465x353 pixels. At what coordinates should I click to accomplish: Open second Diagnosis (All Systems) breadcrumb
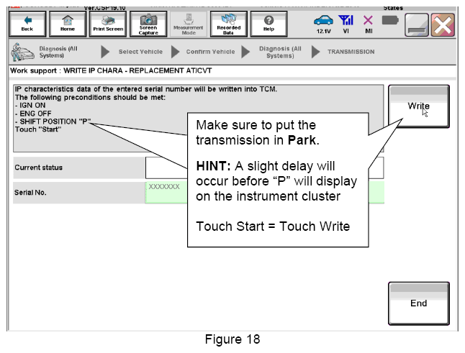280,52
